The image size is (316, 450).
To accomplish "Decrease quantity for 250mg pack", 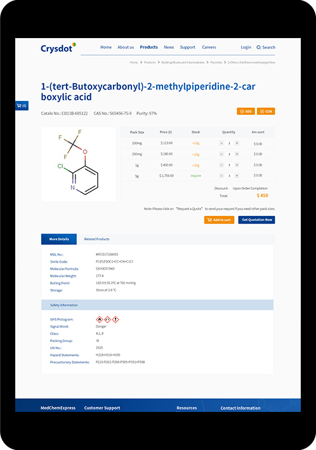I will click(x=221, y=154).
